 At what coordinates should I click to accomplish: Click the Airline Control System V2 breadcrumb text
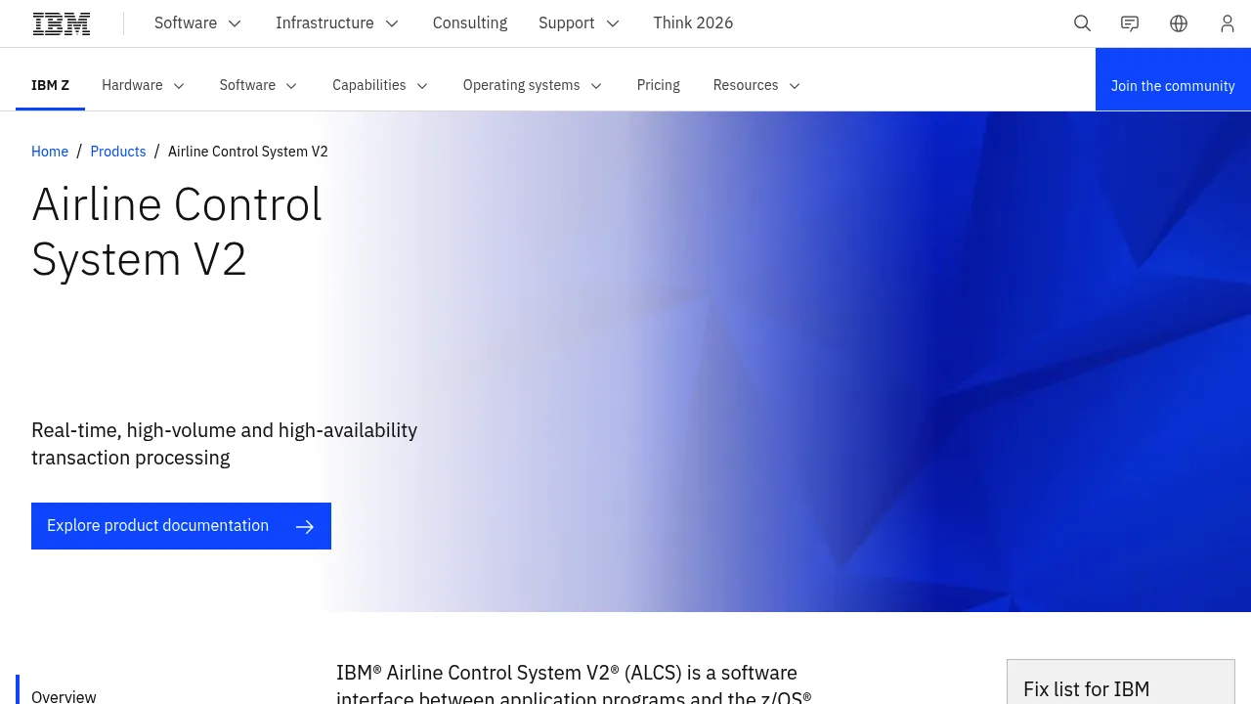point(248,152)
